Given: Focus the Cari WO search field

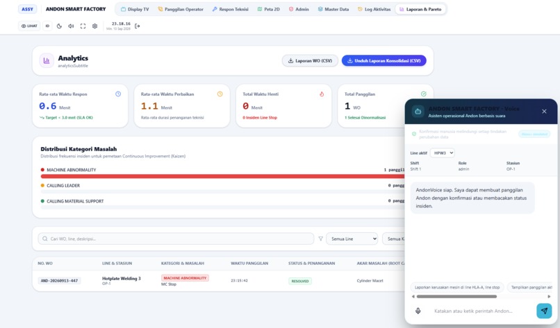Looking at the screenshot, I should click(x=176, y=239).
